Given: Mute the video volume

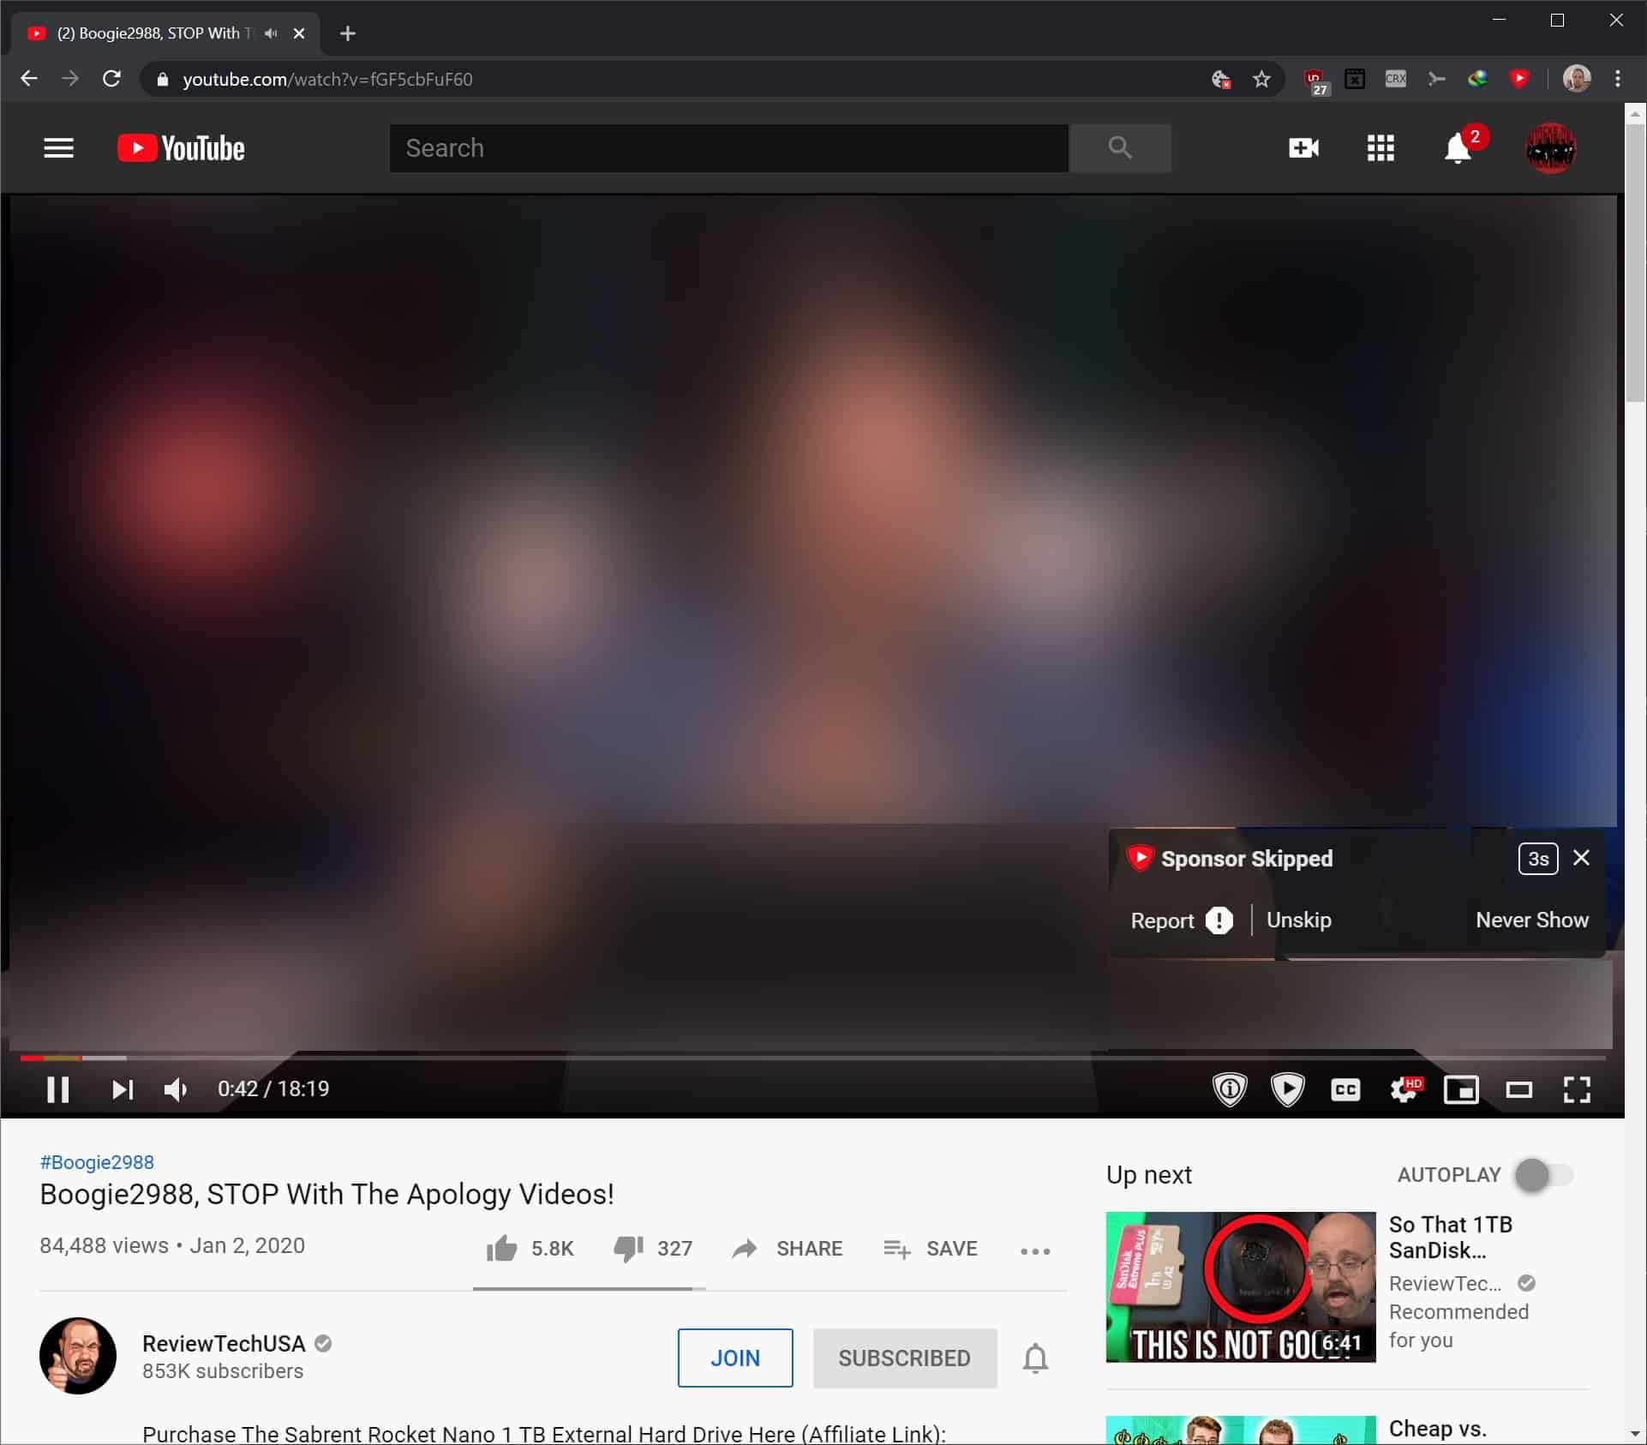Looking at the screenshot, I should 175,1089.
